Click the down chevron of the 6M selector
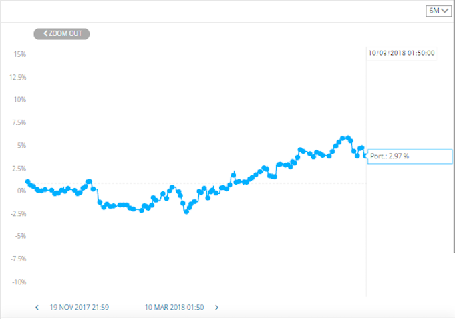Screen dimensions: 455x319 click(x=445, y=11)
